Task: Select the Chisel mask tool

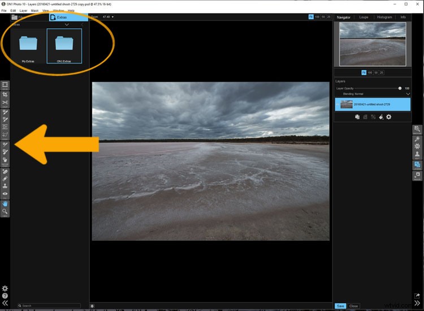Action: coord(5,152)
